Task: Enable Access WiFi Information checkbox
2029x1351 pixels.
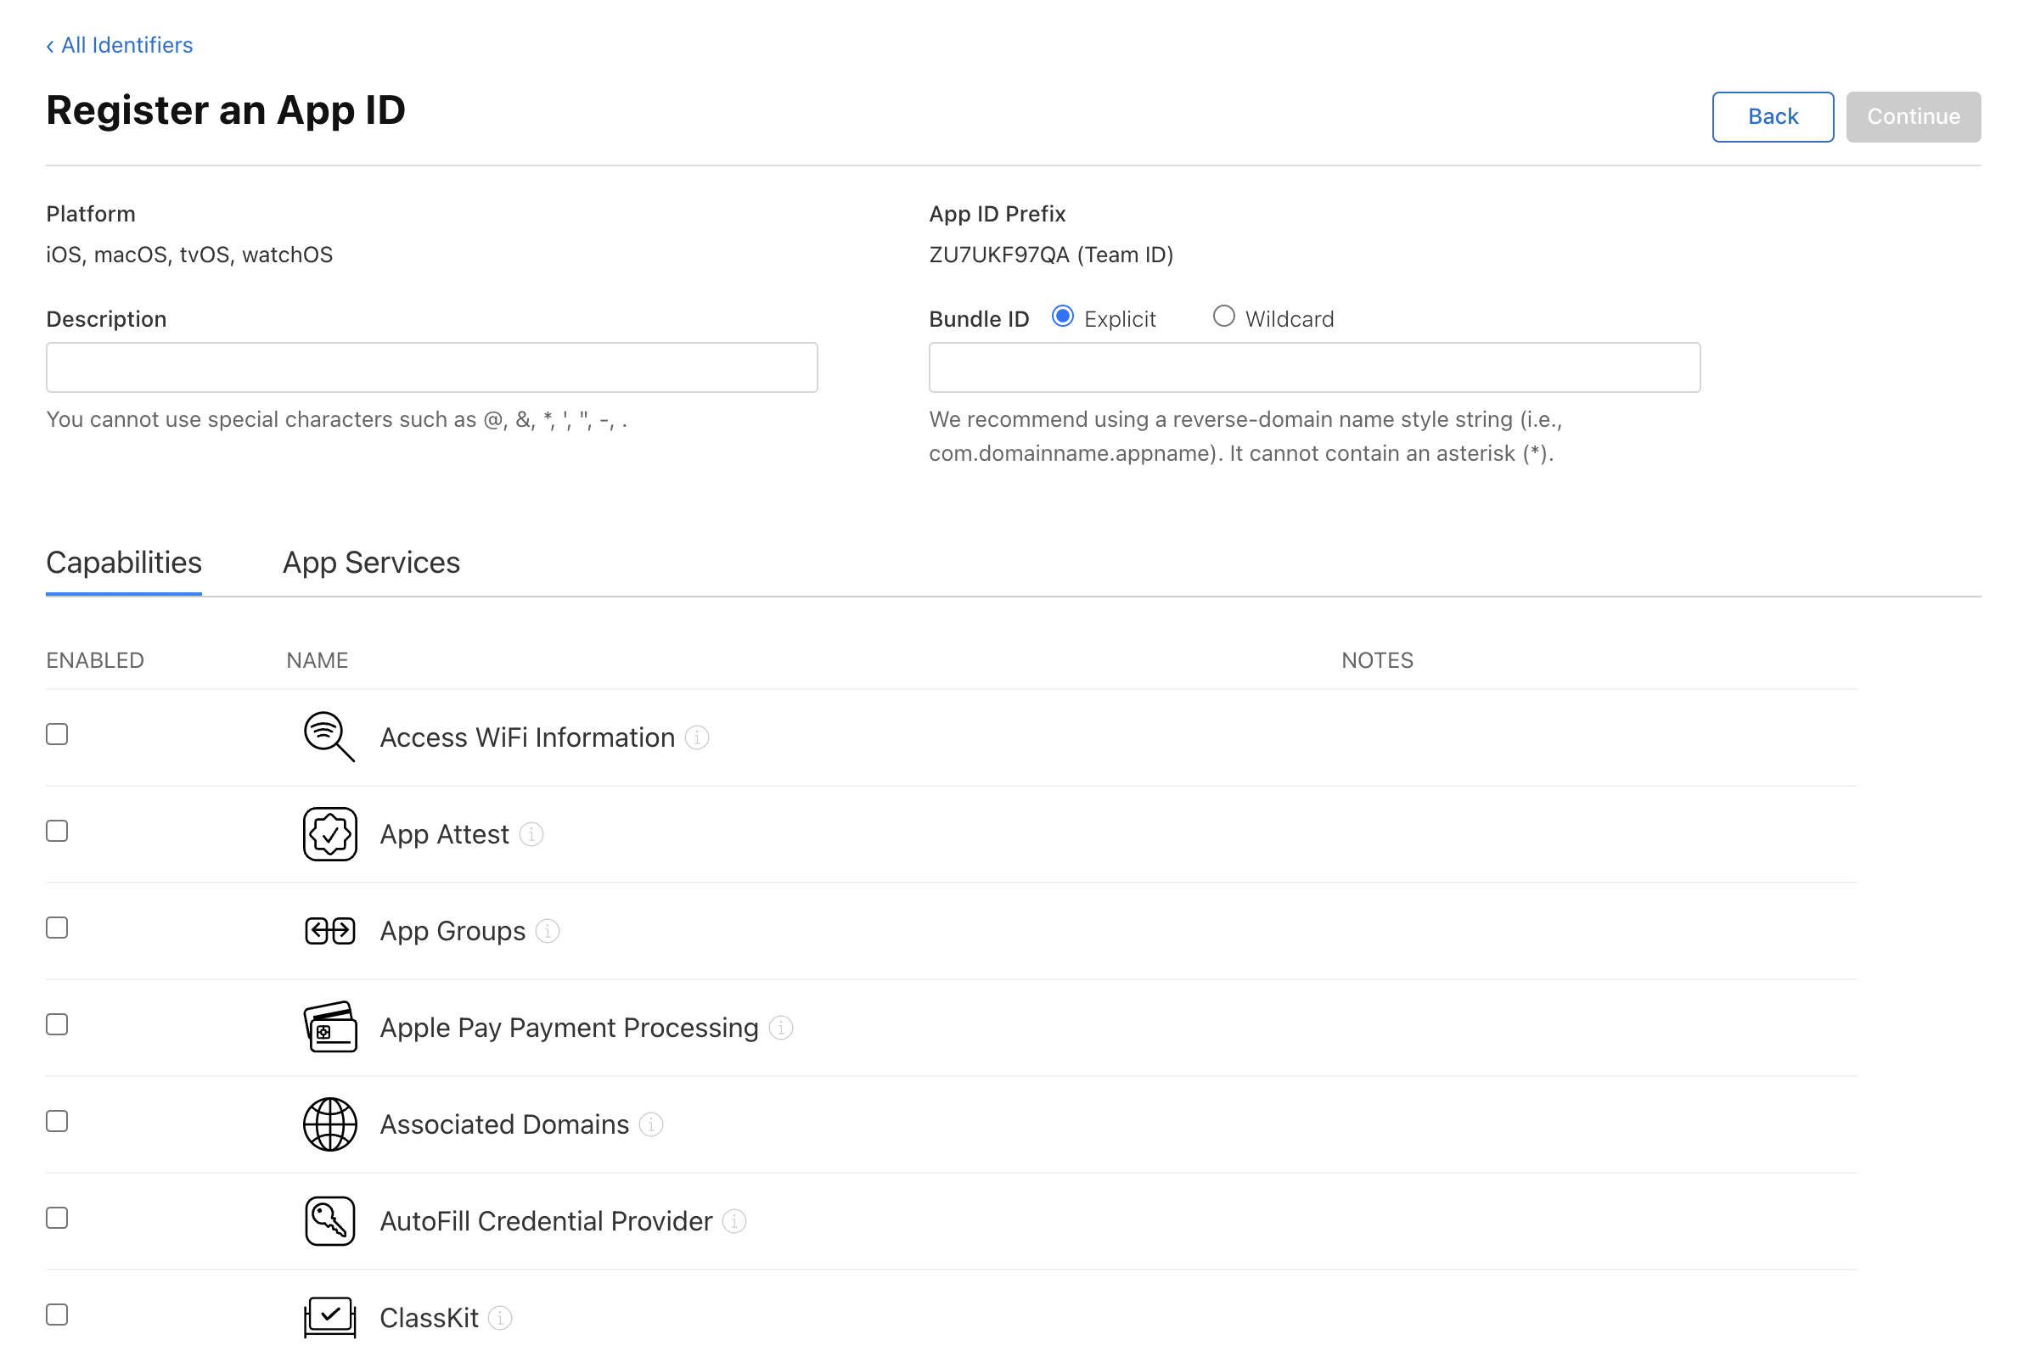Action: (x=57, y=734)
